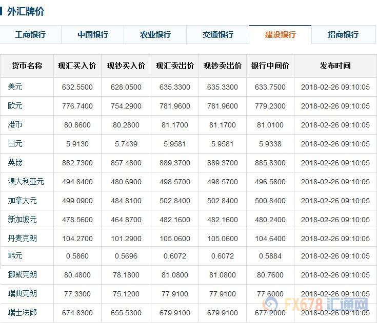Screen dimensions: 377x323
Task: Open the 韩元 currency link
Action: (x=15, y=256)
